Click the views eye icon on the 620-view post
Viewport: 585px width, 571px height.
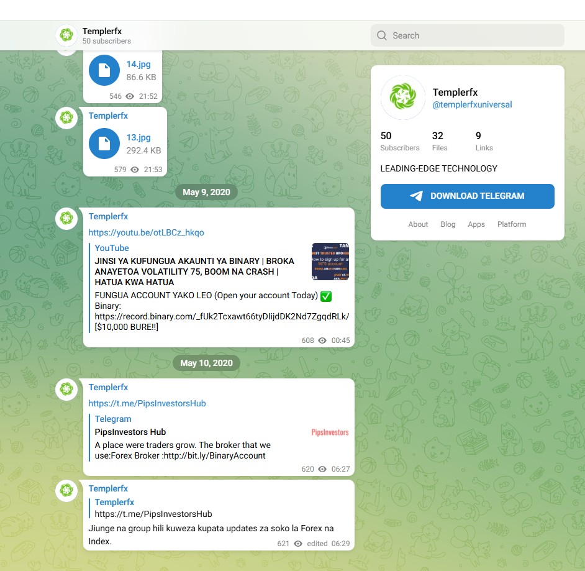tap(322, 469)
